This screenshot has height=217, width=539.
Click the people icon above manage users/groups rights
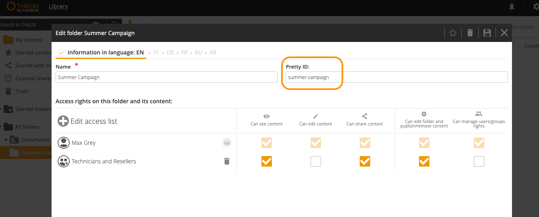(479, 114)
